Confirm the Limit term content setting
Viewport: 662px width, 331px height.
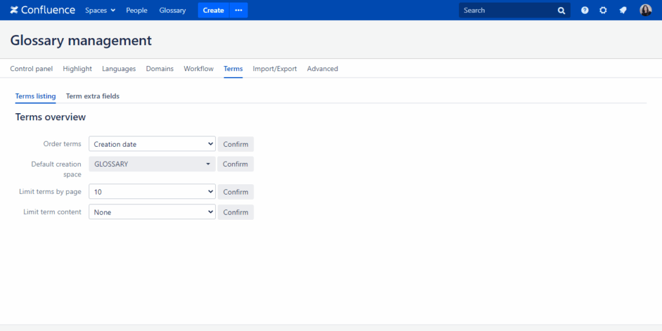tap(235, 212)
